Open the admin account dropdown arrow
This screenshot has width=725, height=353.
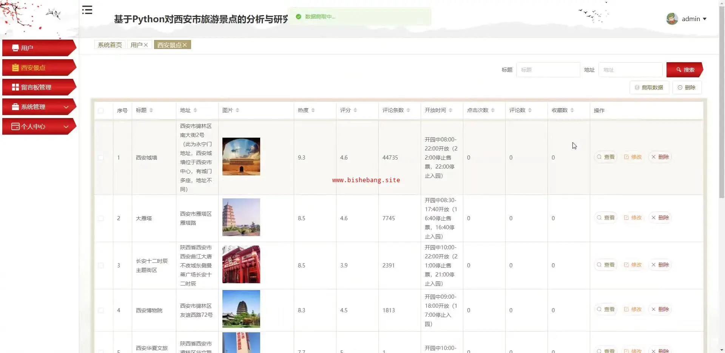pos(705,19)
